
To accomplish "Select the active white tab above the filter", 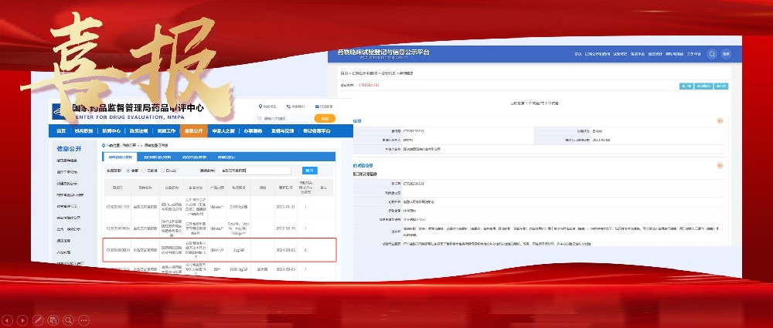I will tap(121, 157).
